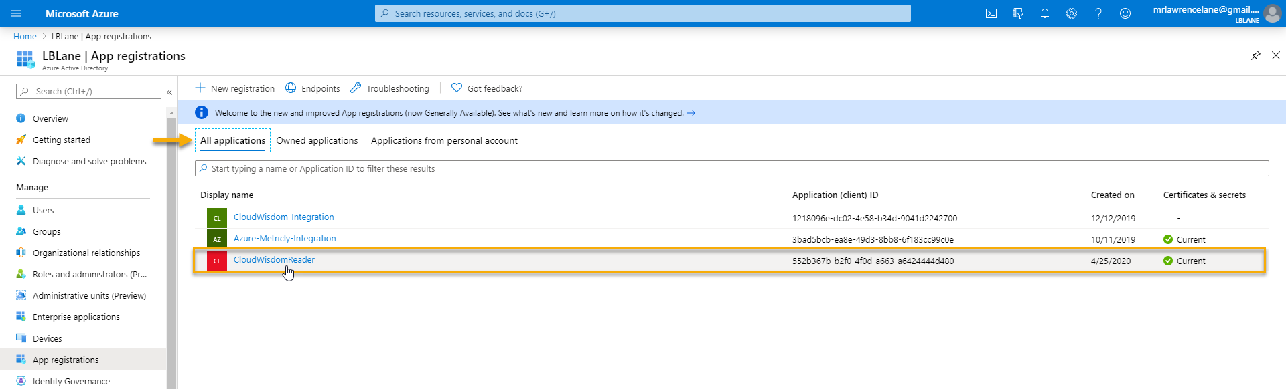Image resolution: width=1286 pixels, height=389 pixels.
Task: Follow the learn more arrow in banner
Action: [691, 113]
